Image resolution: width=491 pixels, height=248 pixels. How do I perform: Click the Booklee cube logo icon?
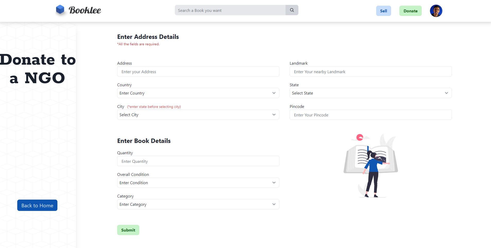(x=60, y=10)
